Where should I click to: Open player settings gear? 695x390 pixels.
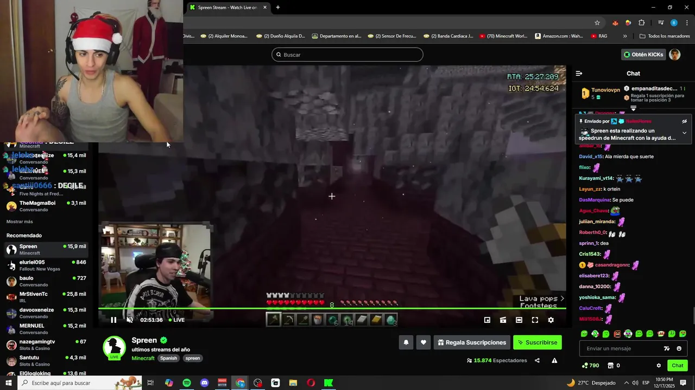pos(551,320)
